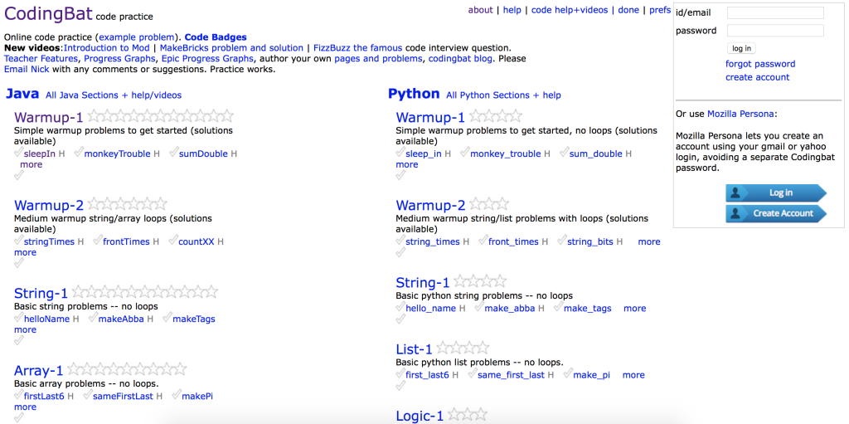Click the checkmark icon beside sleepIn
Image resolution: width=849 pixels, height=424 pixels.
tap(18, 153)
